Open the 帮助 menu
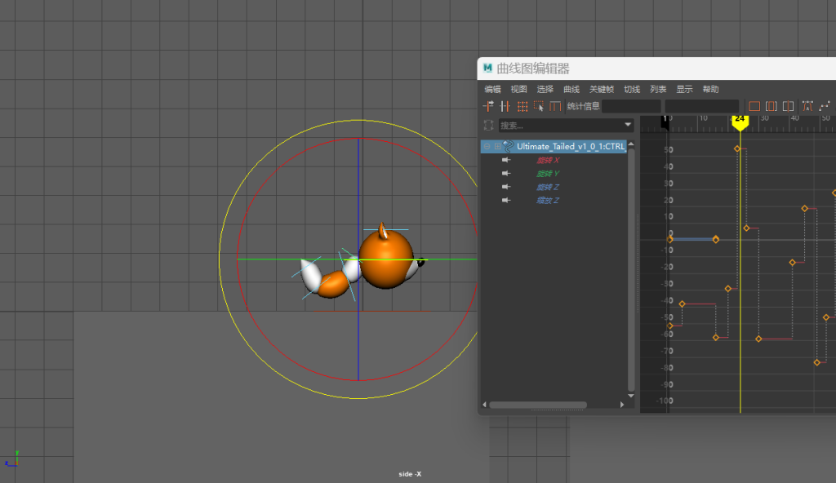The width and height of the screenshot is (836, 483). coord(710,89)
